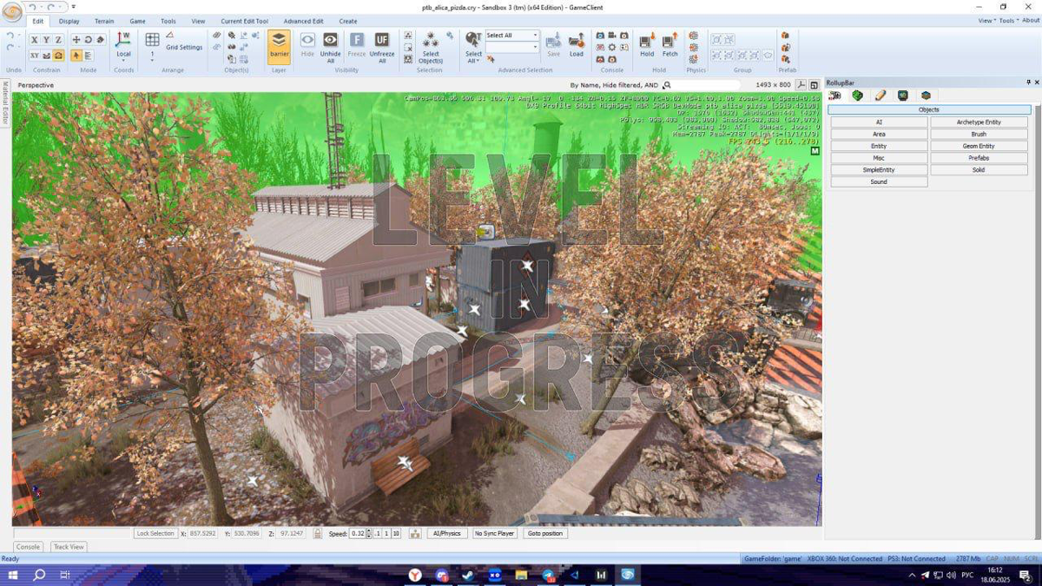Click the align-to-object icon in Mode

(x=89, y=56)
